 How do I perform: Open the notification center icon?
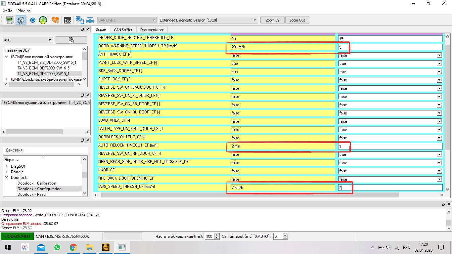(x=441, y=247)
